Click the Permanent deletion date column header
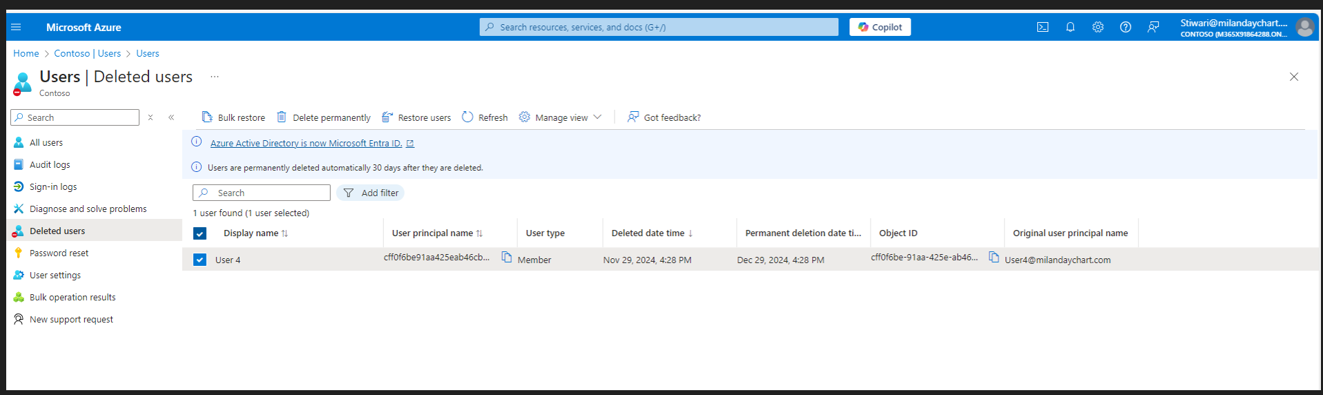The height and width of the screenshot is (395, 1323). 803,233
